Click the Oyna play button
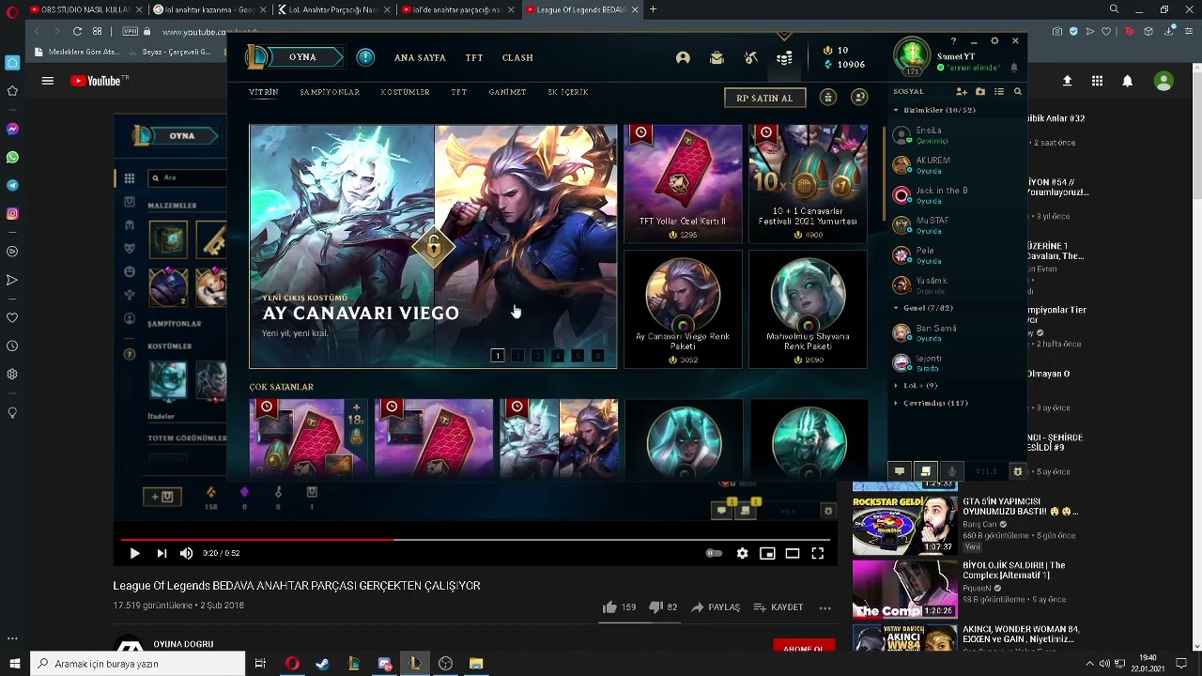This screenshot has width=1202, height=676. (x=302, y=57)
